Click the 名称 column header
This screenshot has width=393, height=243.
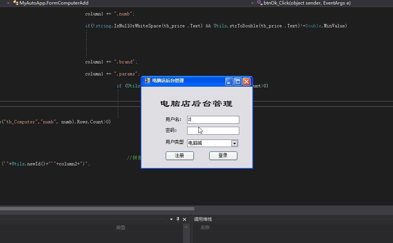pos(205,228)
